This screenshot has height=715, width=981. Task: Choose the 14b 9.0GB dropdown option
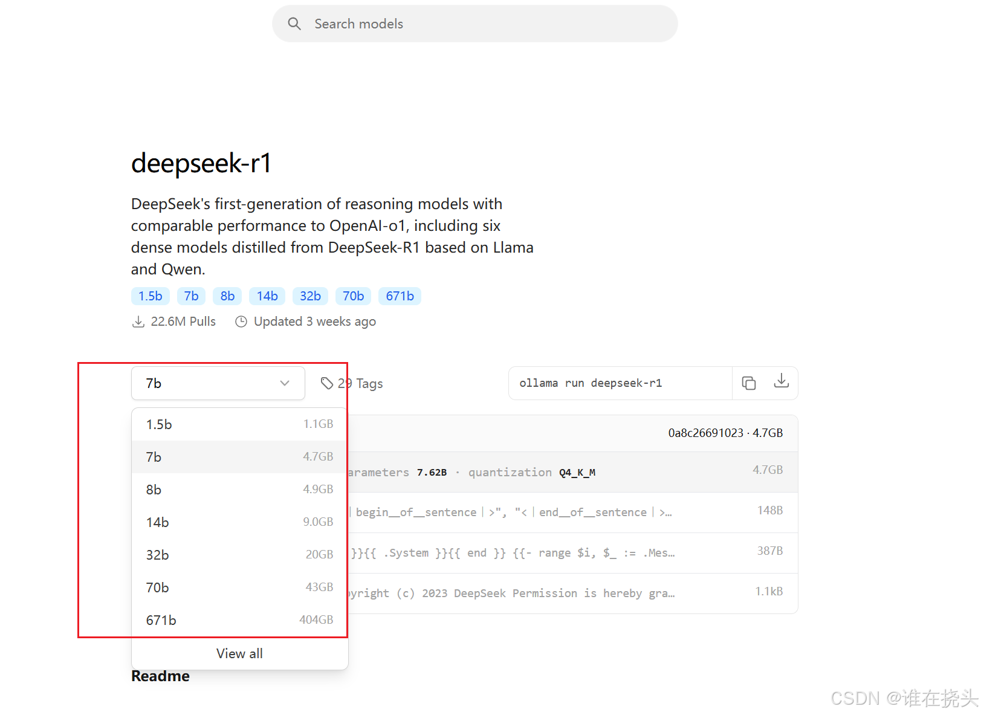239,522
